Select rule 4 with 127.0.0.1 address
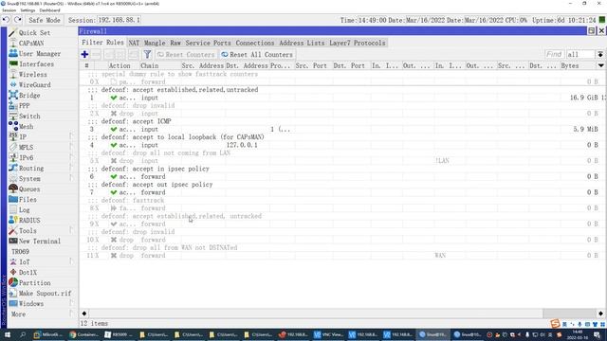 click(342, 145)
